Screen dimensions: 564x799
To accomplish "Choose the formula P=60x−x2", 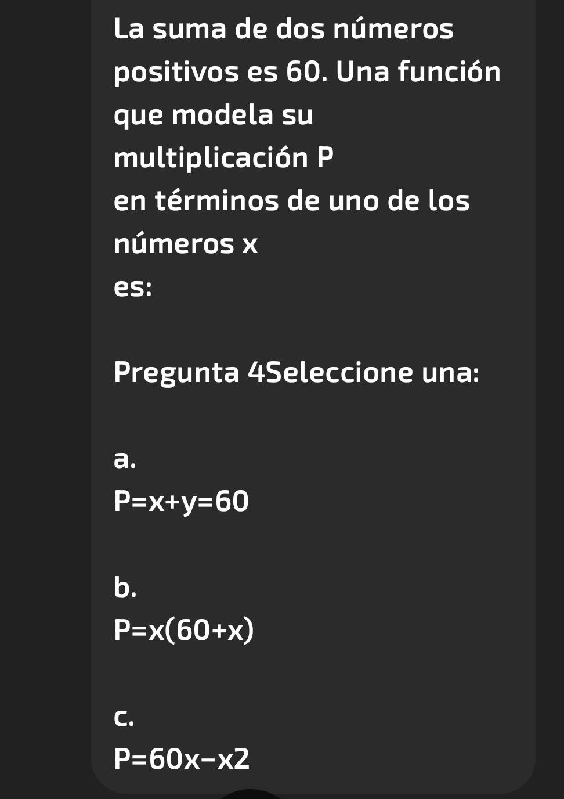I will 182,759.
